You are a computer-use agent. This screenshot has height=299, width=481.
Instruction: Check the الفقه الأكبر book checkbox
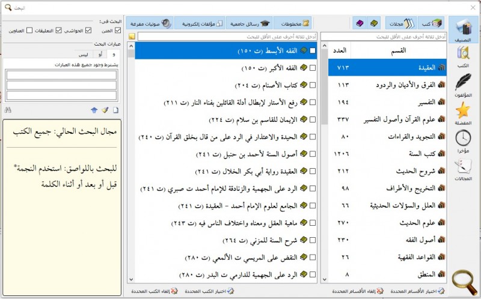[313, 68]
